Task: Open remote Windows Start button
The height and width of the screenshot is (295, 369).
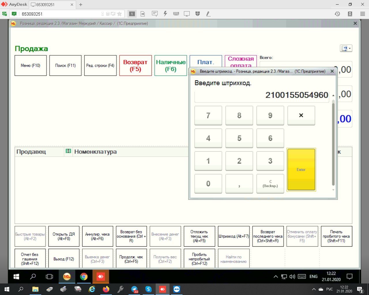Action: [x=16, y=277]
